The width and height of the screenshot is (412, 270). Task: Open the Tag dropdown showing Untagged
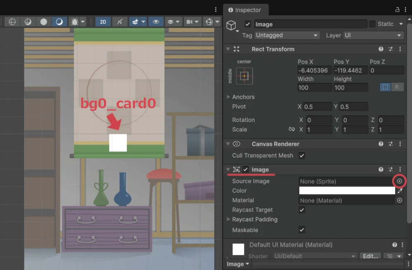point(287,35)
